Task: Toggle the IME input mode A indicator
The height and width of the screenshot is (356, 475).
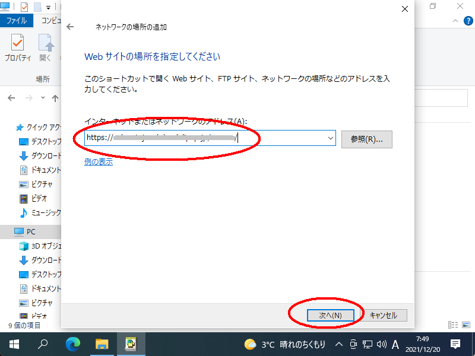Action: [395, 344]
